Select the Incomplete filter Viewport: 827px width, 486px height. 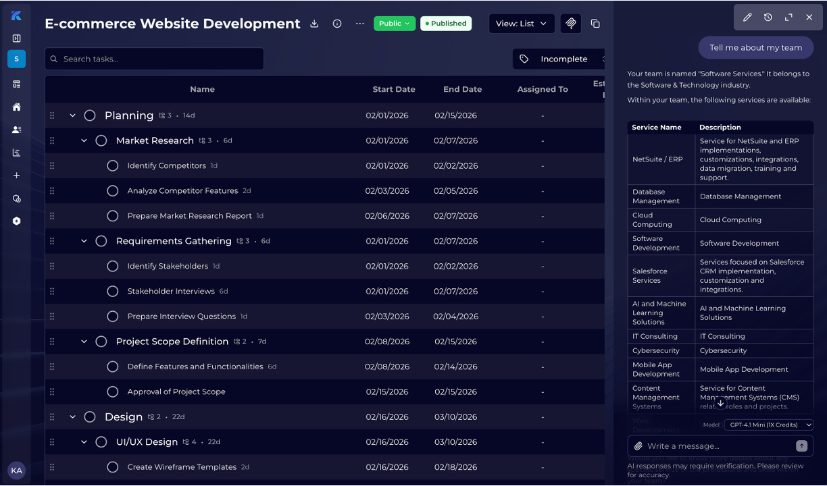[563, 59]
